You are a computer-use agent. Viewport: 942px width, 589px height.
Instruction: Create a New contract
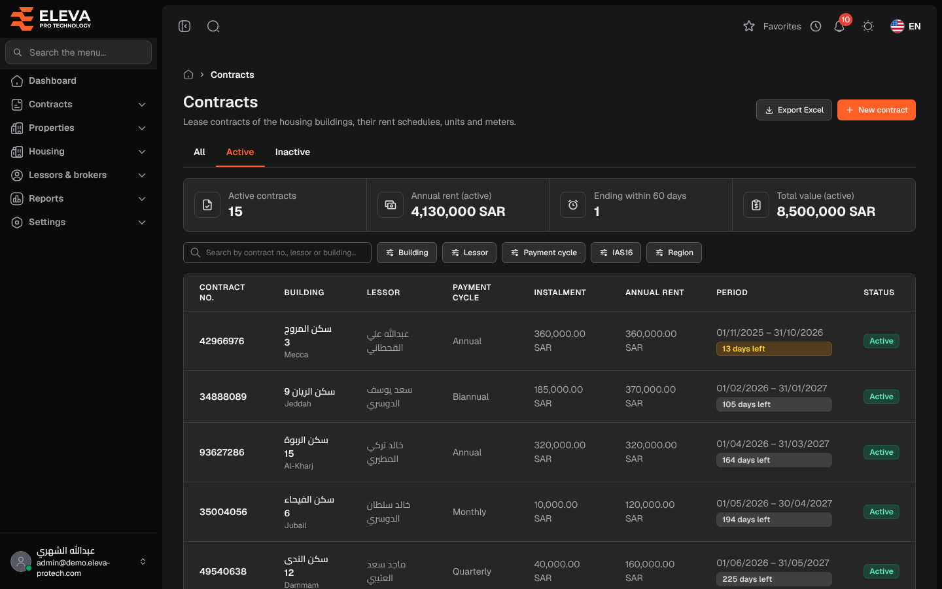point(877,110)
